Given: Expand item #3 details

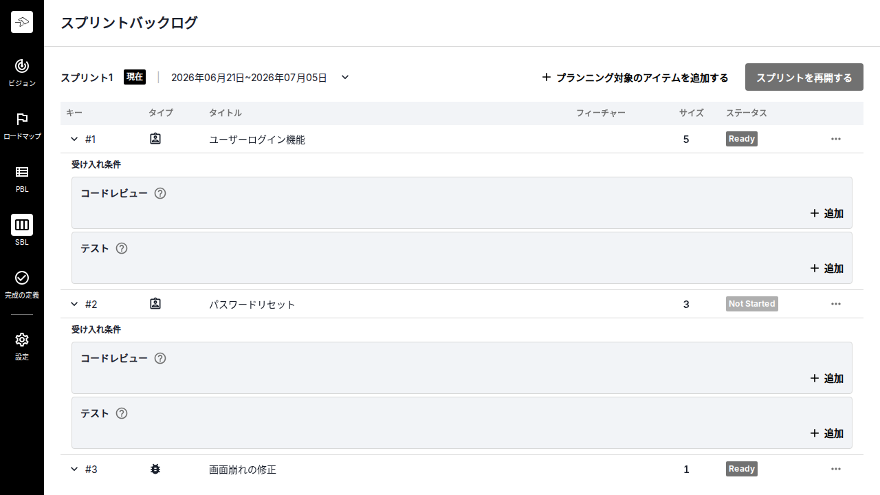Looking at the screenshot, I should tap(74, 469).
